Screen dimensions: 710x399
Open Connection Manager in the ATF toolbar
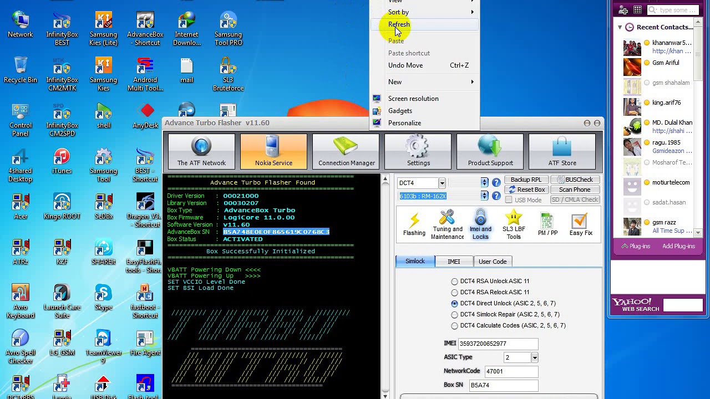(346, 151)
